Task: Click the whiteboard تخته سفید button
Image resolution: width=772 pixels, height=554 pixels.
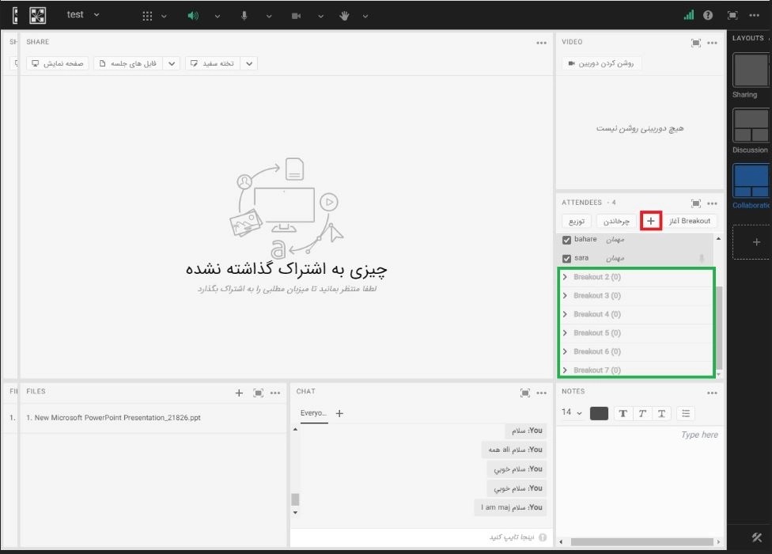Action: pos(213,63)
